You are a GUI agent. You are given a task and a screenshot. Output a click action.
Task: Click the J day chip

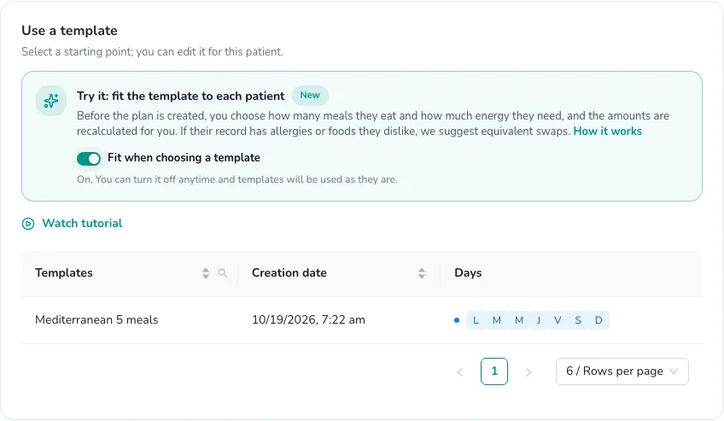539,320
